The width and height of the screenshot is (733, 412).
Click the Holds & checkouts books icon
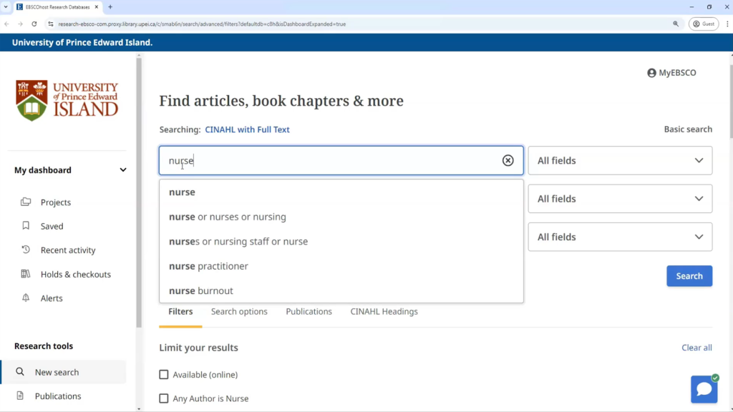coord(26,275)
